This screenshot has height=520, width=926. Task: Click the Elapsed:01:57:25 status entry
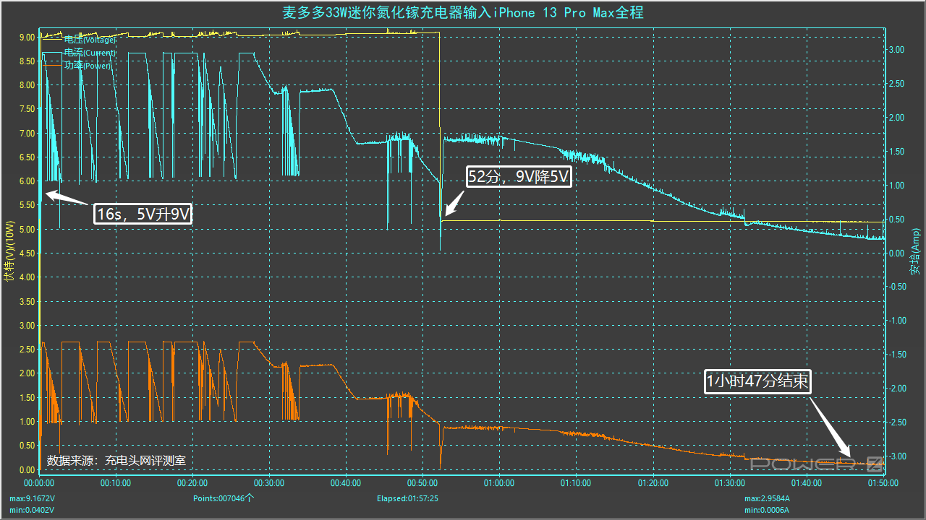(407, 498)
